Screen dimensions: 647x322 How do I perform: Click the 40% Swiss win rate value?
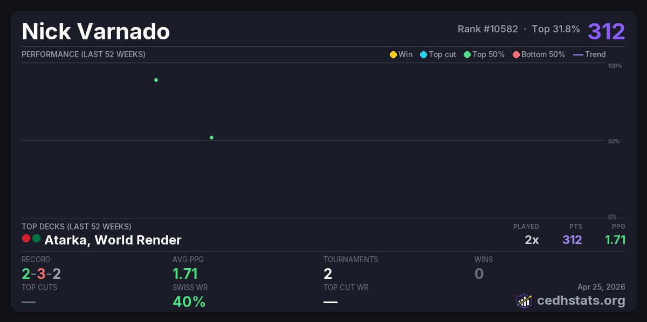189,302
